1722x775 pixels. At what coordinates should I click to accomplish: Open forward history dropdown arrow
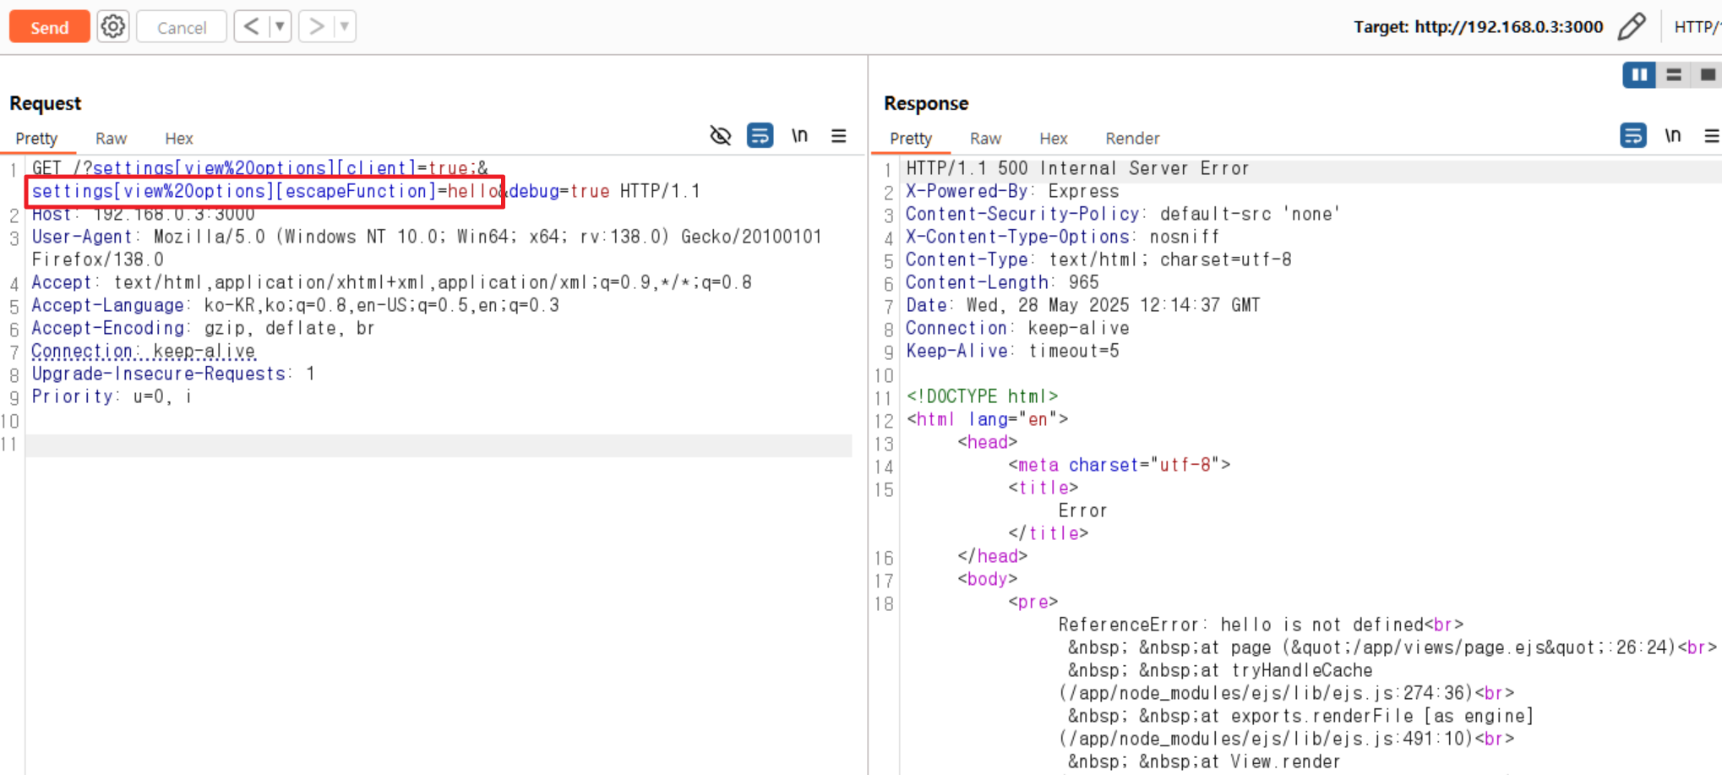(345, 26)
